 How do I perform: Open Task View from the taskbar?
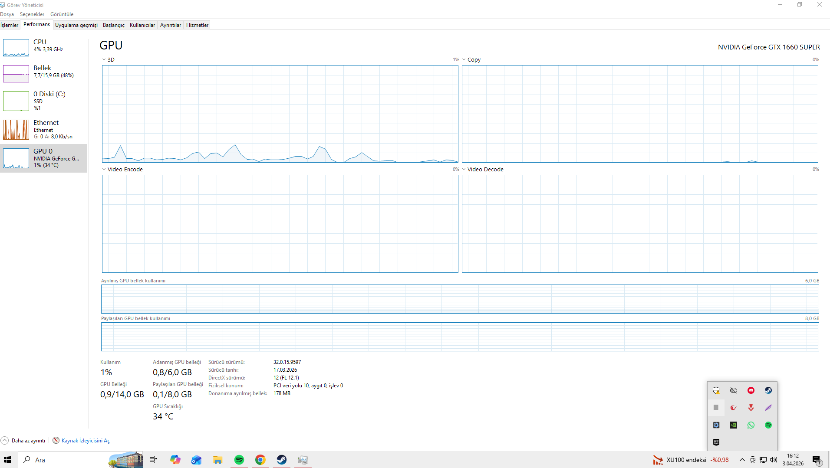[x=153, y=460]
